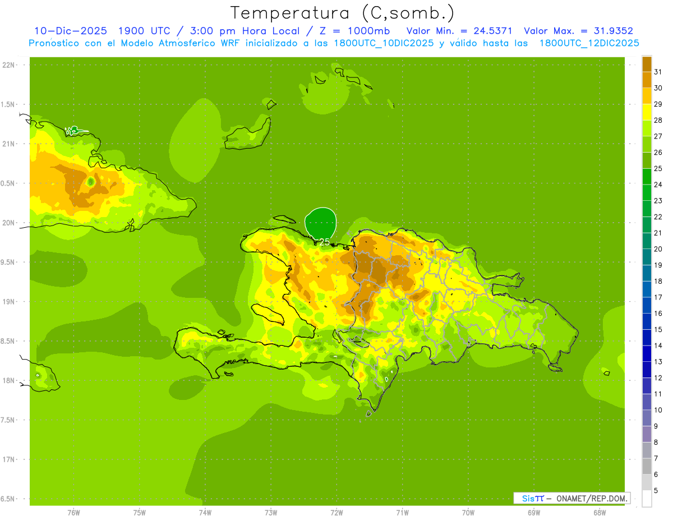Click the '19N' latitude label

[x=10, y=301]
